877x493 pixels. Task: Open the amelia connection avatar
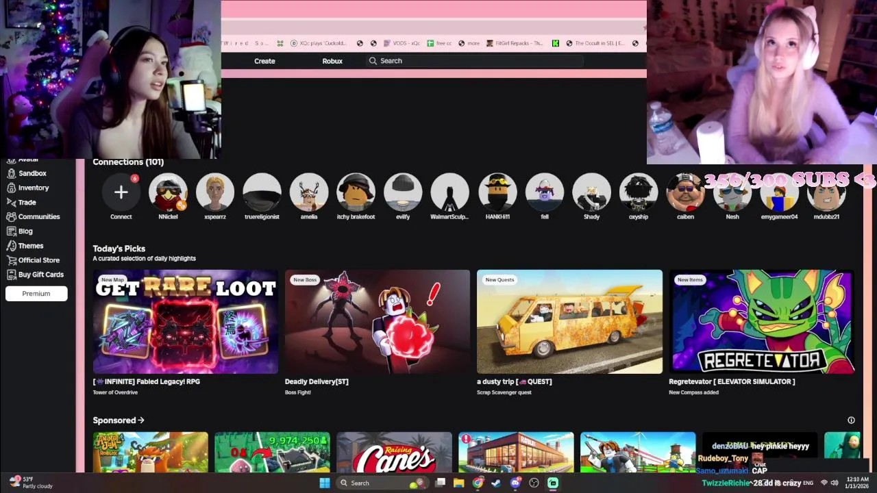(x=309, y=192)
